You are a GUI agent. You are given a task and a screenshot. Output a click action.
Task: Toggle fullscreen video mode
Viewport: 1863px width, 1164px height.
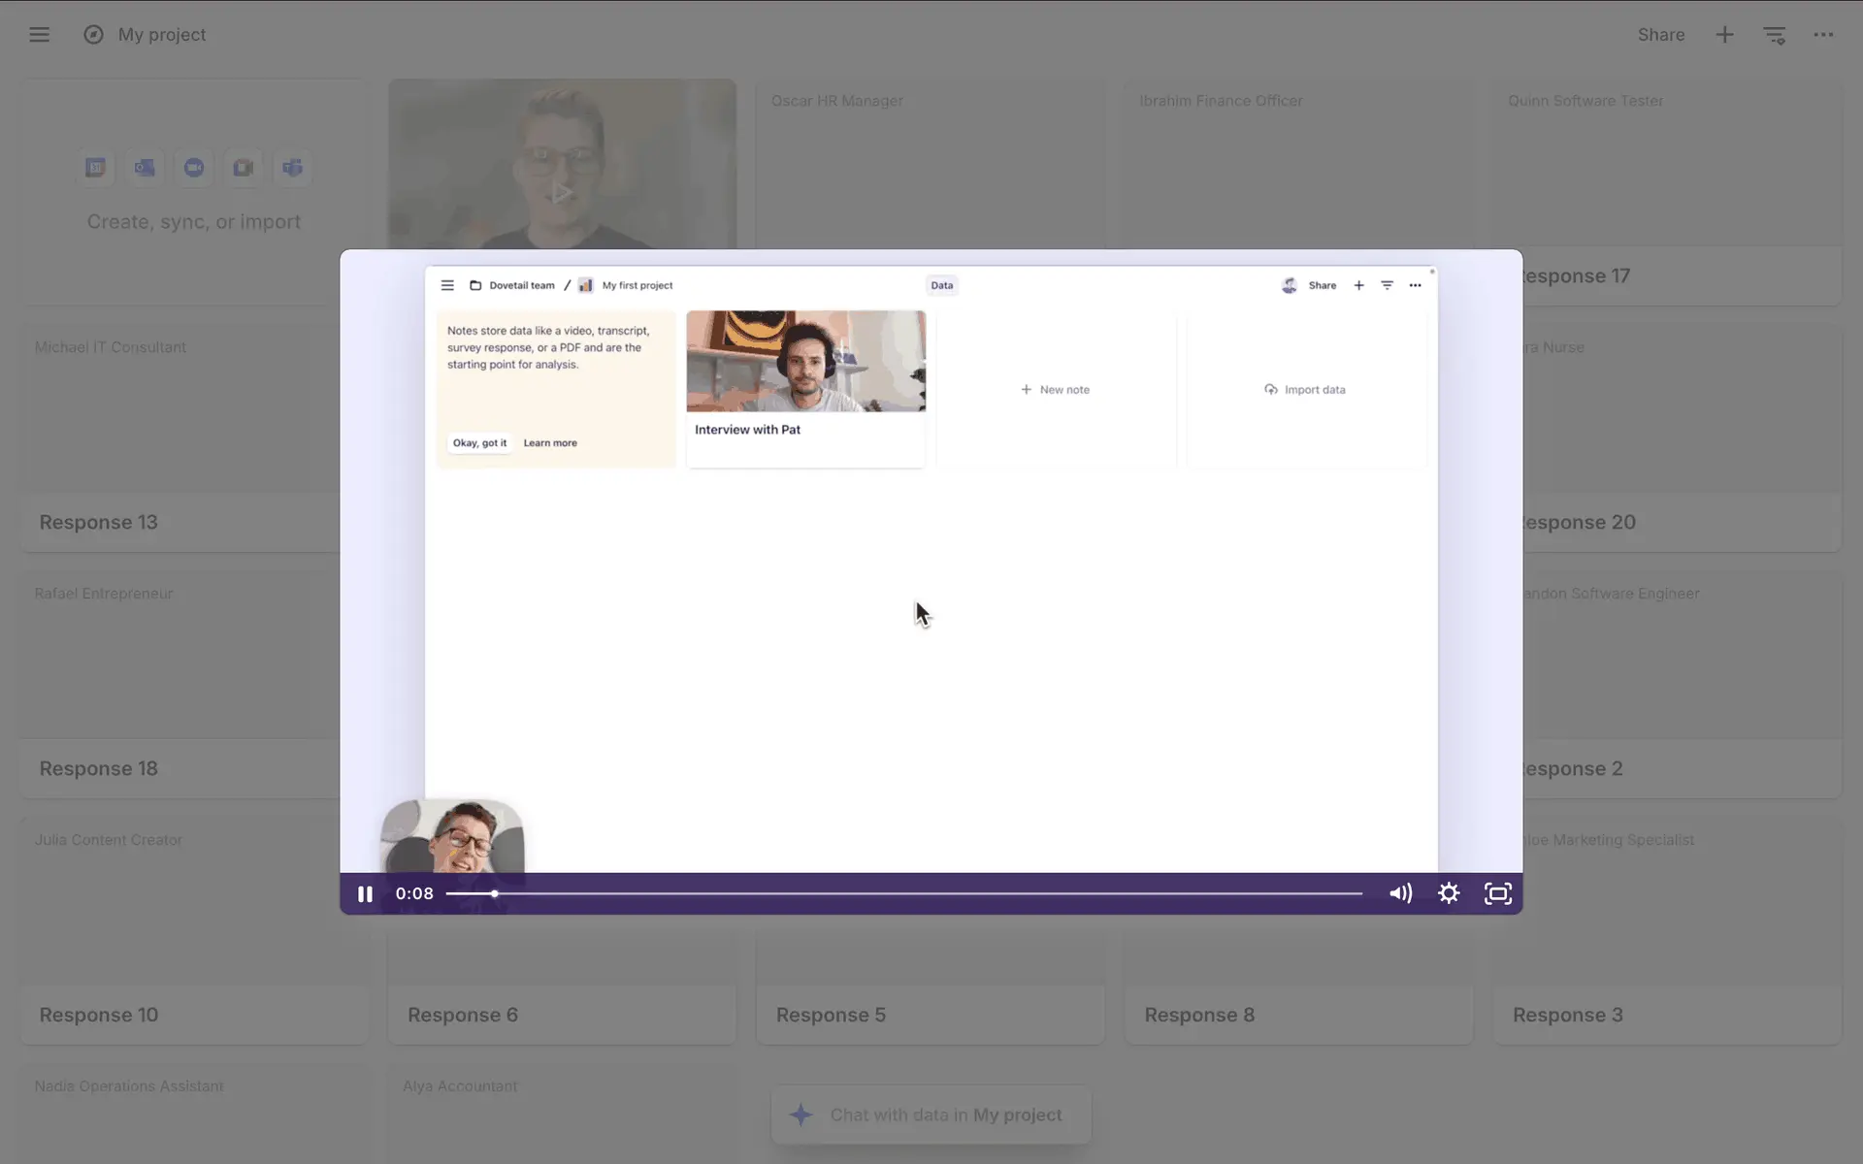1498,893
